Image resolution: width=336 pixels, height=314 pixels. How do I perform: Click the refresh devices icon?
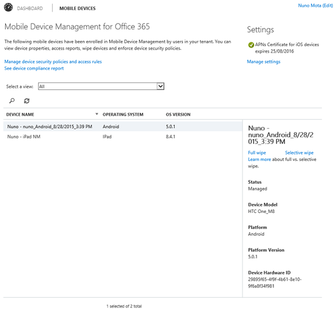click(26, 101)
